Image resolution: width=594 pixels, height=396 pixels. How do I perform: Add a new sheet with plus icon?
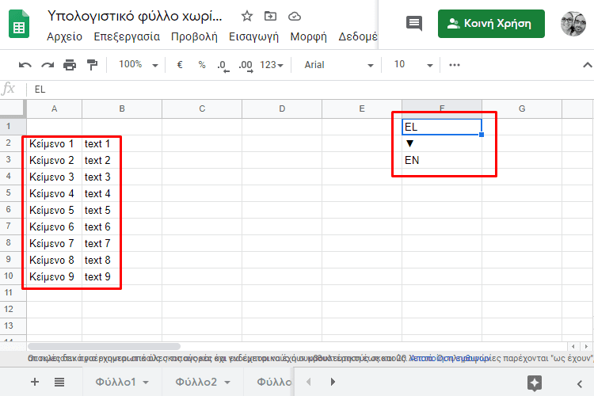35,382
